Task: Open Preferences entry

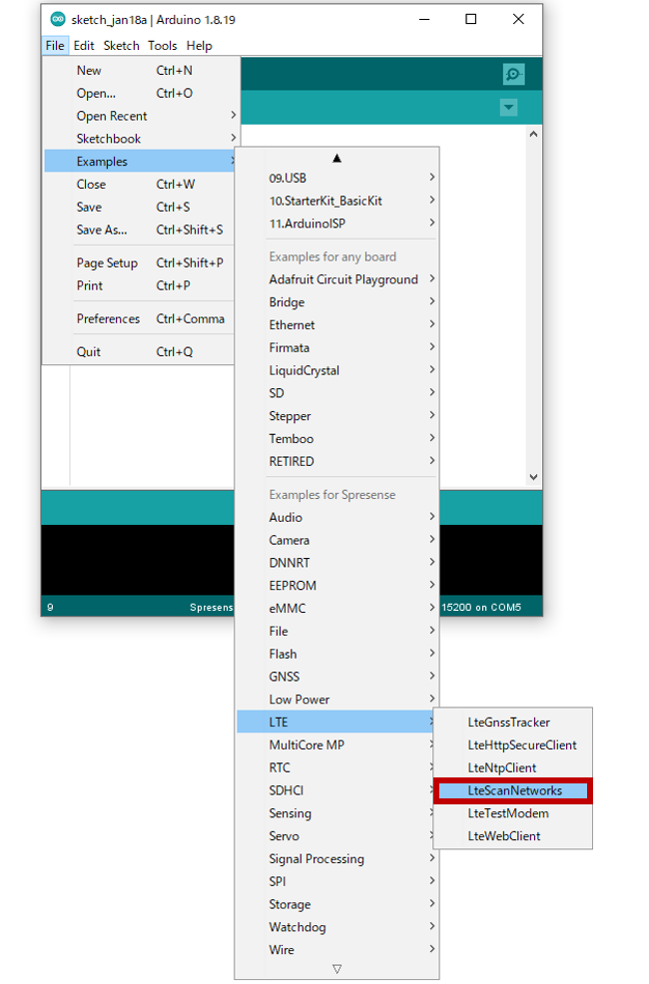Action: (141, 318)
